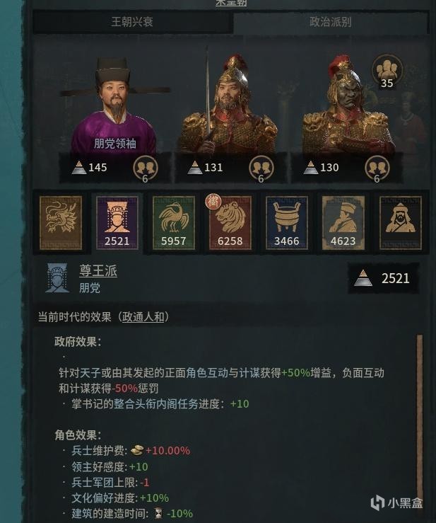Switch to the 政治派别 tab
The image size is (436, 523).
pos(331,22)
